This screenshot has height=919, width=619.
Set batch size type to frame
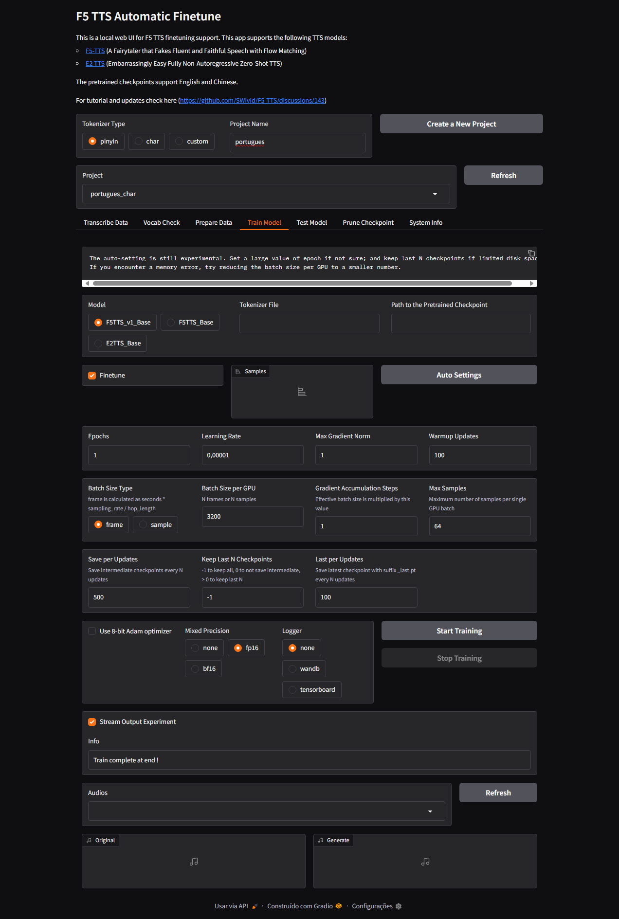[109, 524]
